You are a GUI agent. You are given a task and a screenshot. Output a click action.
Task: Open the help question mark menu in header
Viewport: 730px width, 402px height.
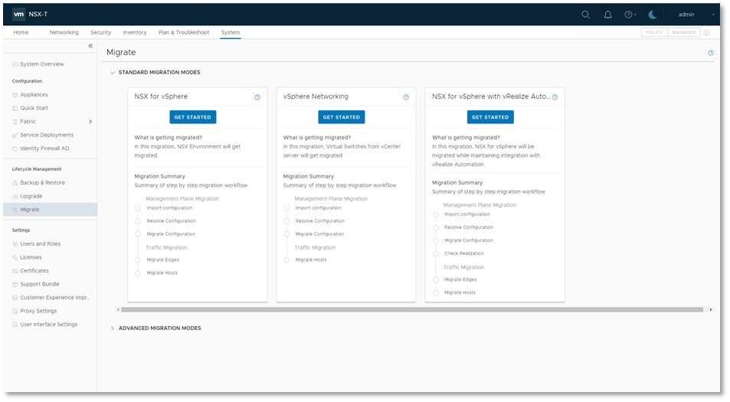[630, 15]
